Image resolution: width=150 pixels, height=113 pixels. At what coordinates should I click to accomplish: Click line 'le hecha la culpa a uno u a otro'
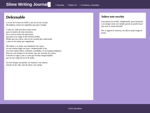pos(29,56)
